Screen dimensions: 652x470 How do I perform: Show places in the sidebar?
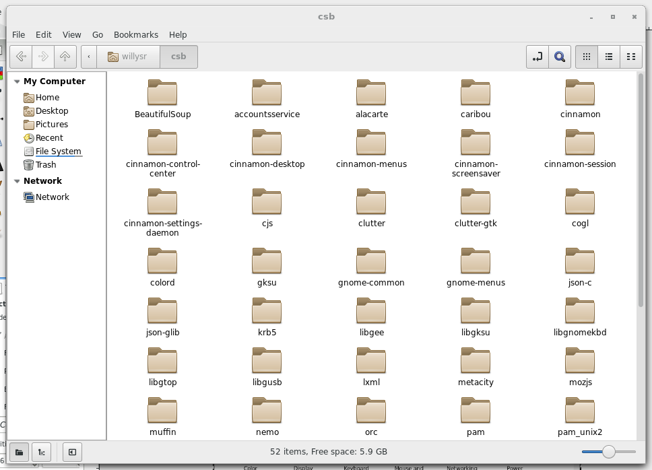click(19, 452)
